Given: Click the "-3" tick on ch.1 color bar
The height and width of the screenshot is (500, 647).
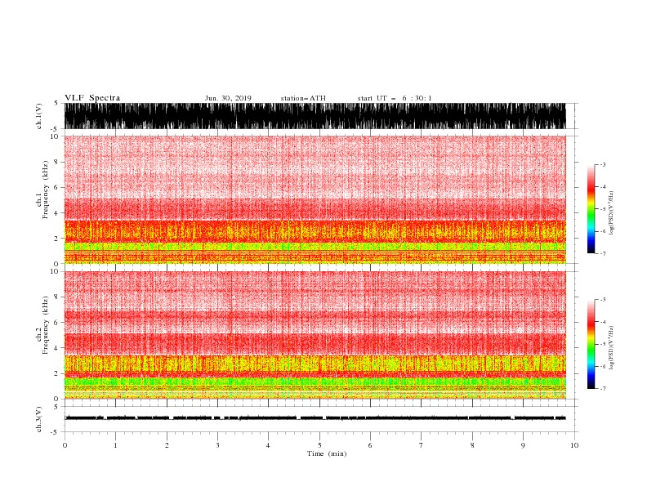Looking at the screenshot, I should [x=602, y=164].
